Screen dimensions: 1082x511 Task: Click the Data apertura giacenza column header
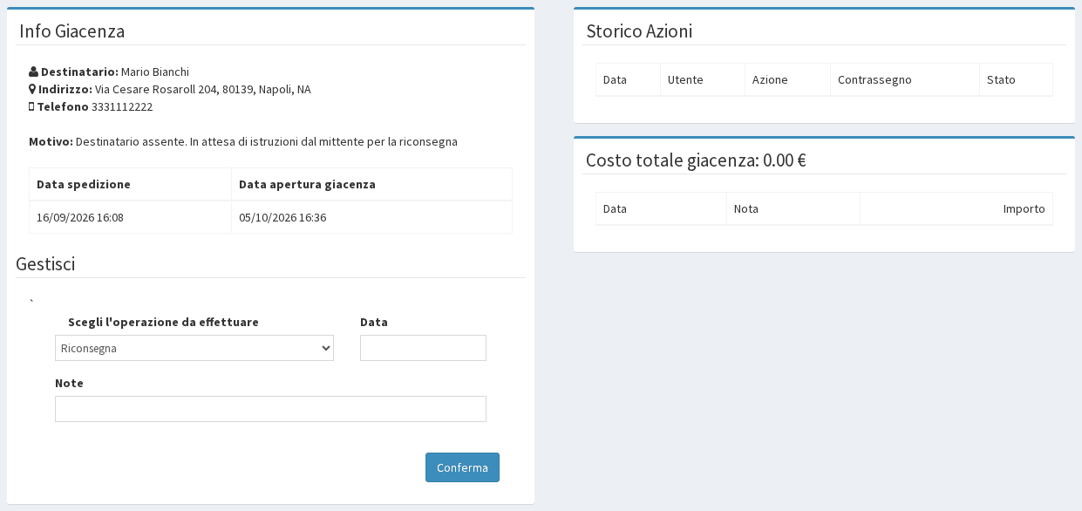pos(371,184)
